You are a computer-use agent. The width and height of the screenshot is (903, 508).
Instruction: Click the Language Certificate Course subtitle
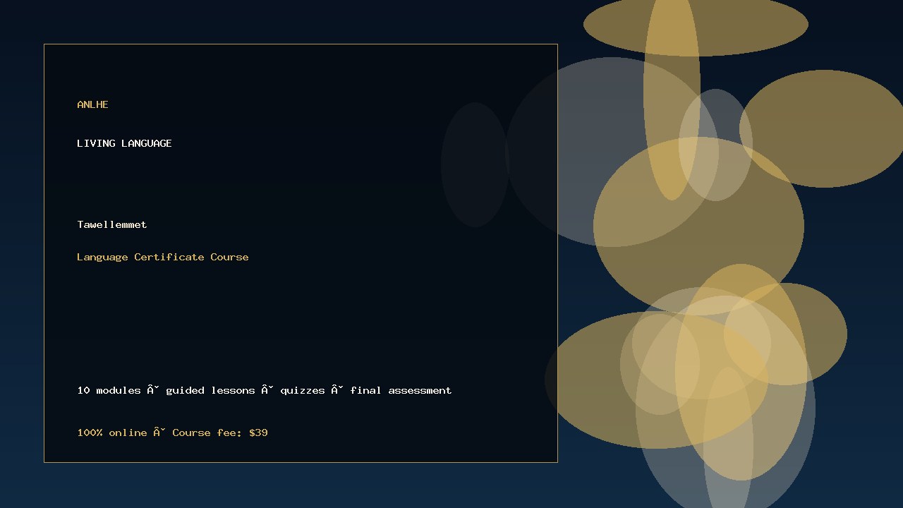click(x=163, y=257)
